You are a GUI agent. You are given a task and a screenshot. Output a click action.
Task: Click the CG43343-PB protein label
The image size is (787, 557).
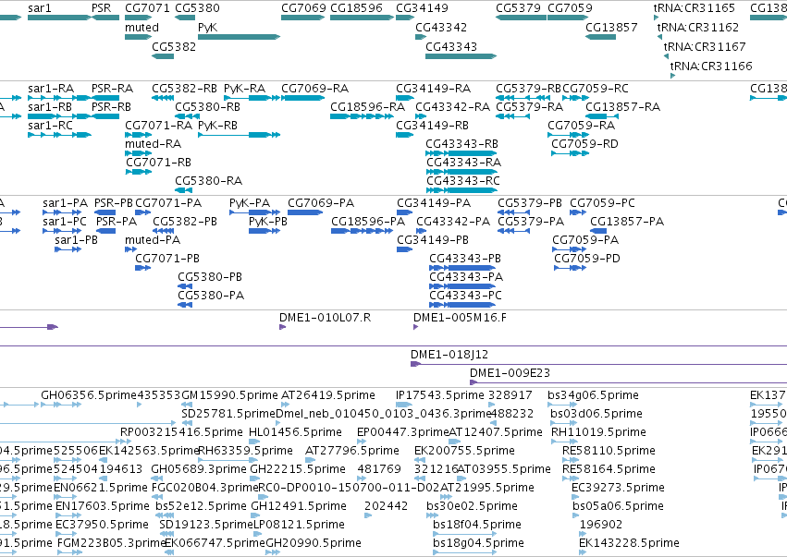(465, 259)
